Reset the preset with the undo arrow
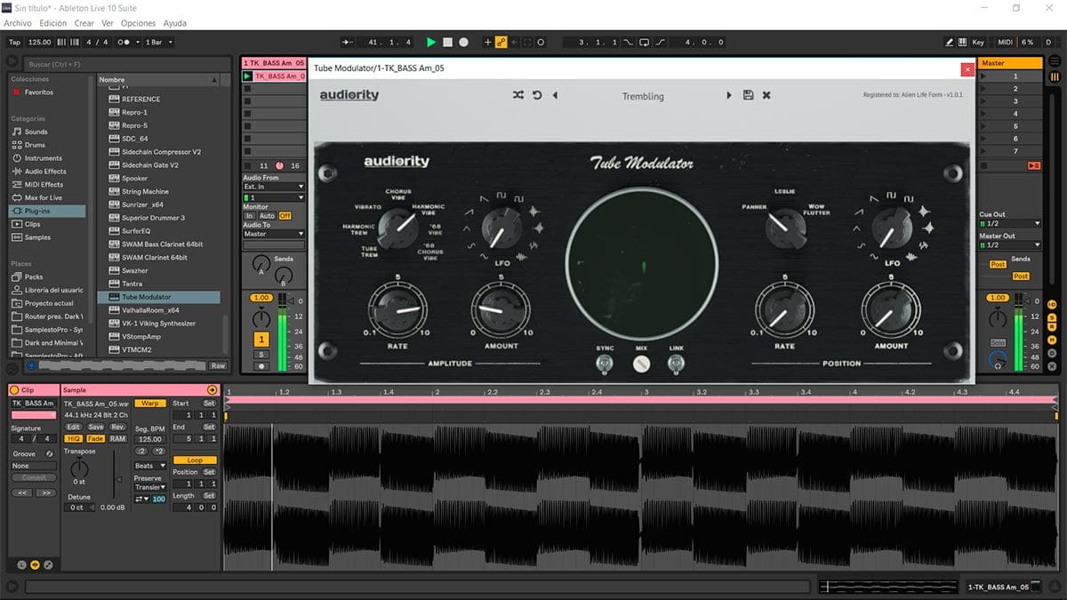The height and width of the screenshot is (600, 1067). click(537, 95)
